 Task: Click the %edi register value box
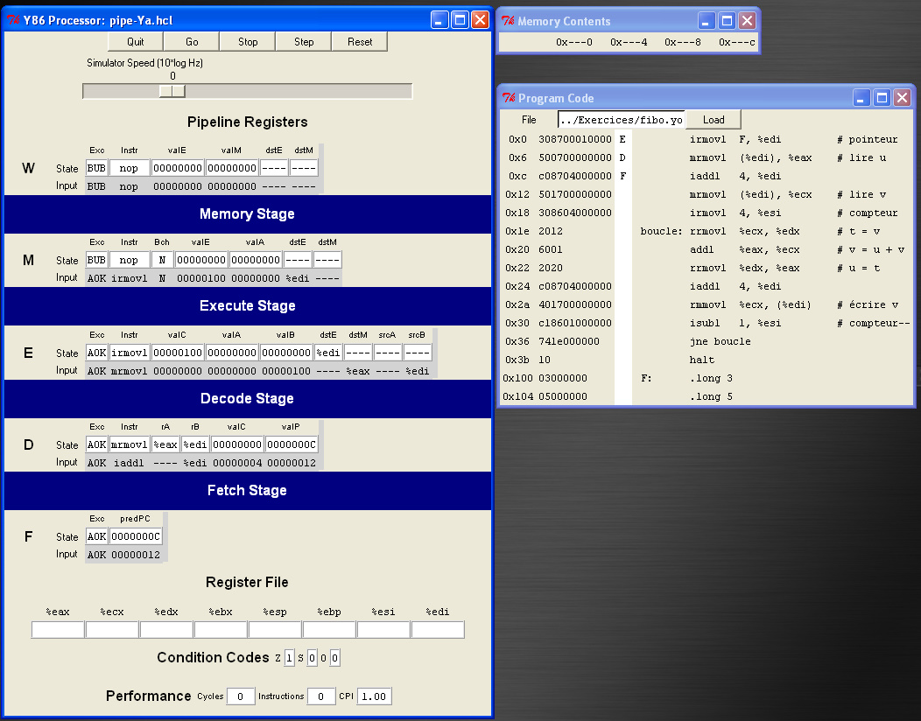[x=438, y=629]
